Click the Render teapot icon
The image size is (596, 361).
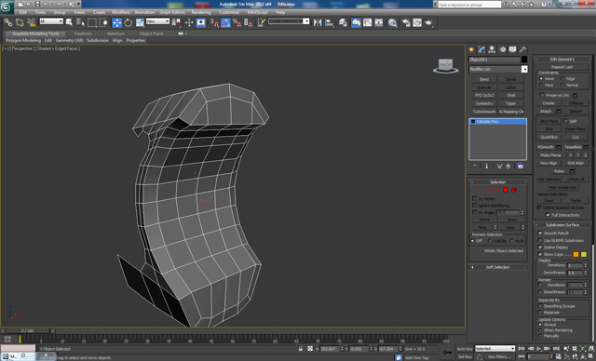[428, 22]
